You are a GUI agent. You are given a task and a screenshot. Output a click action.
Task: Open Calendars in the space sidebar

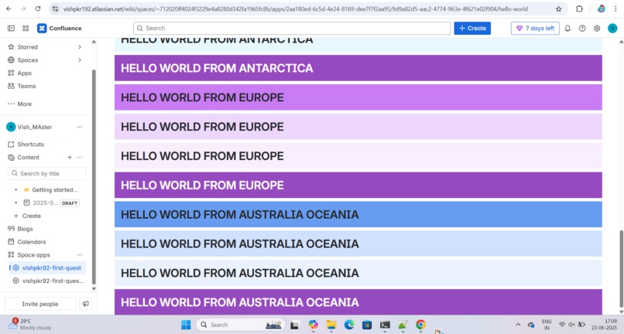[x=32, y=242]
